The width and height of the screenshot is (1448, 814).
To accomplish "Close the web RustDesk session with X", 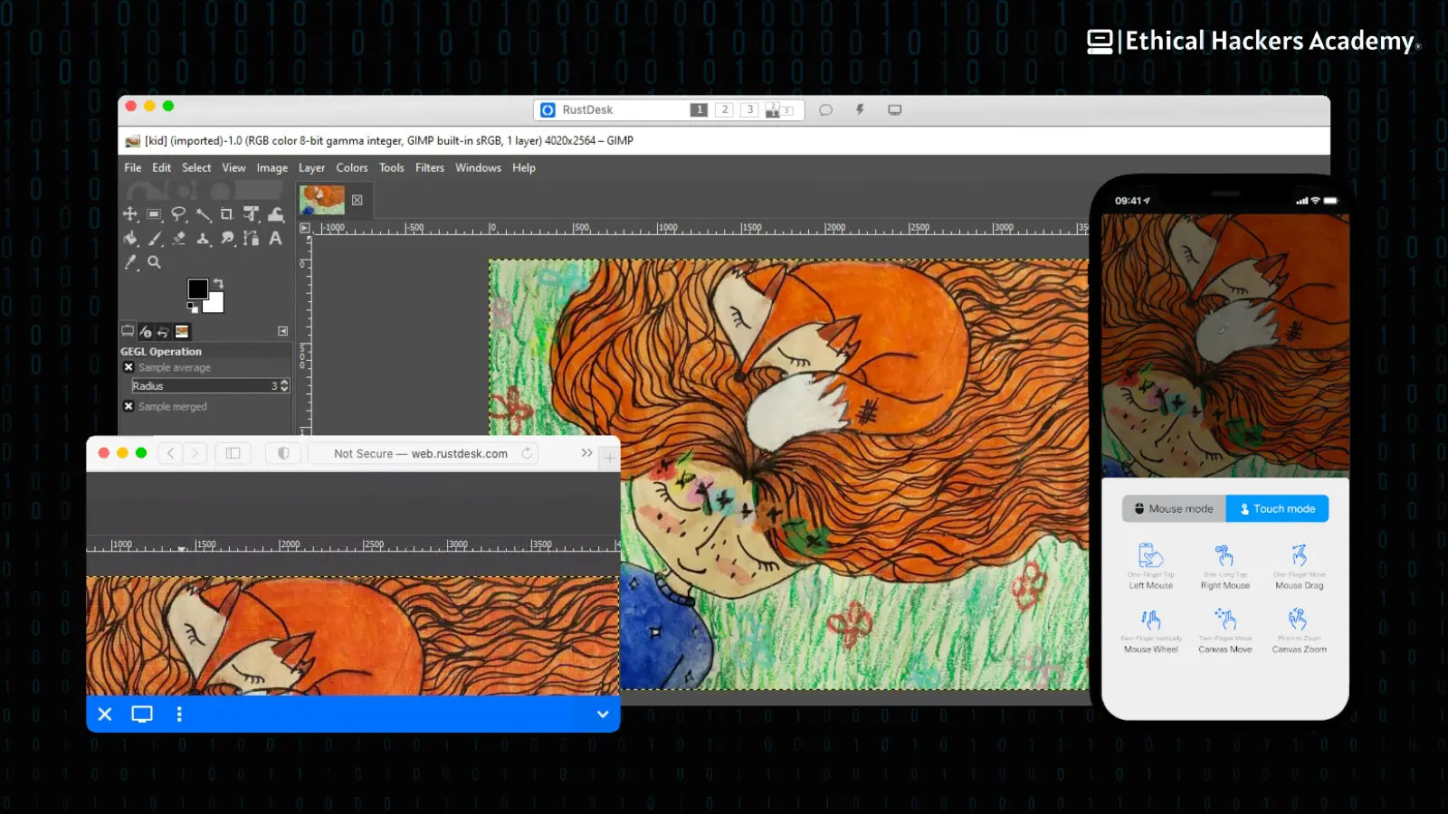I will (x=105, y=714).
